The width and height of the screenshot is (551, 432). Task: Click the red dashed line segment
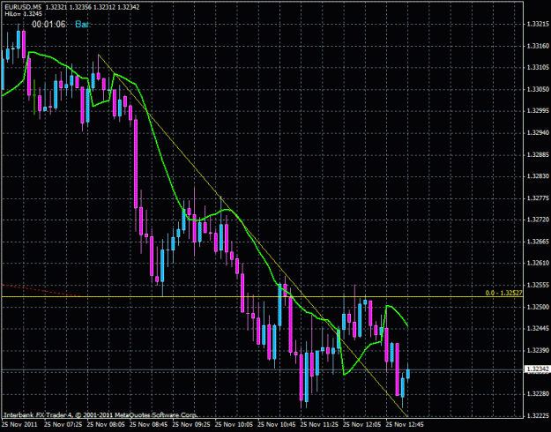pos(41,290)
